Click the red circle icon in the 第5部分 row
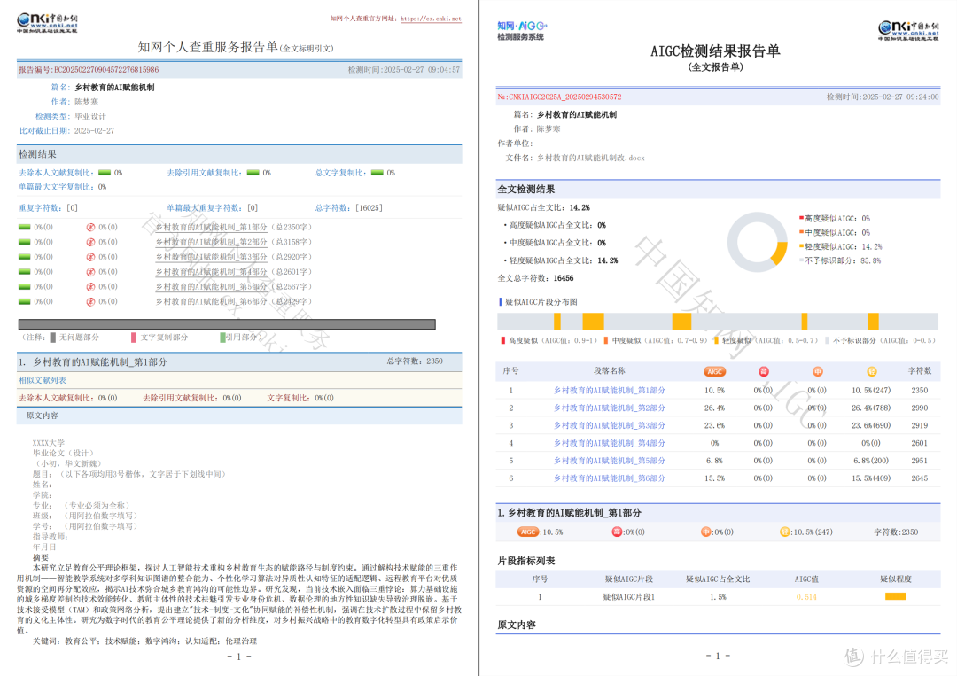Viewport: 957px width, 676px height. point(90,287)
